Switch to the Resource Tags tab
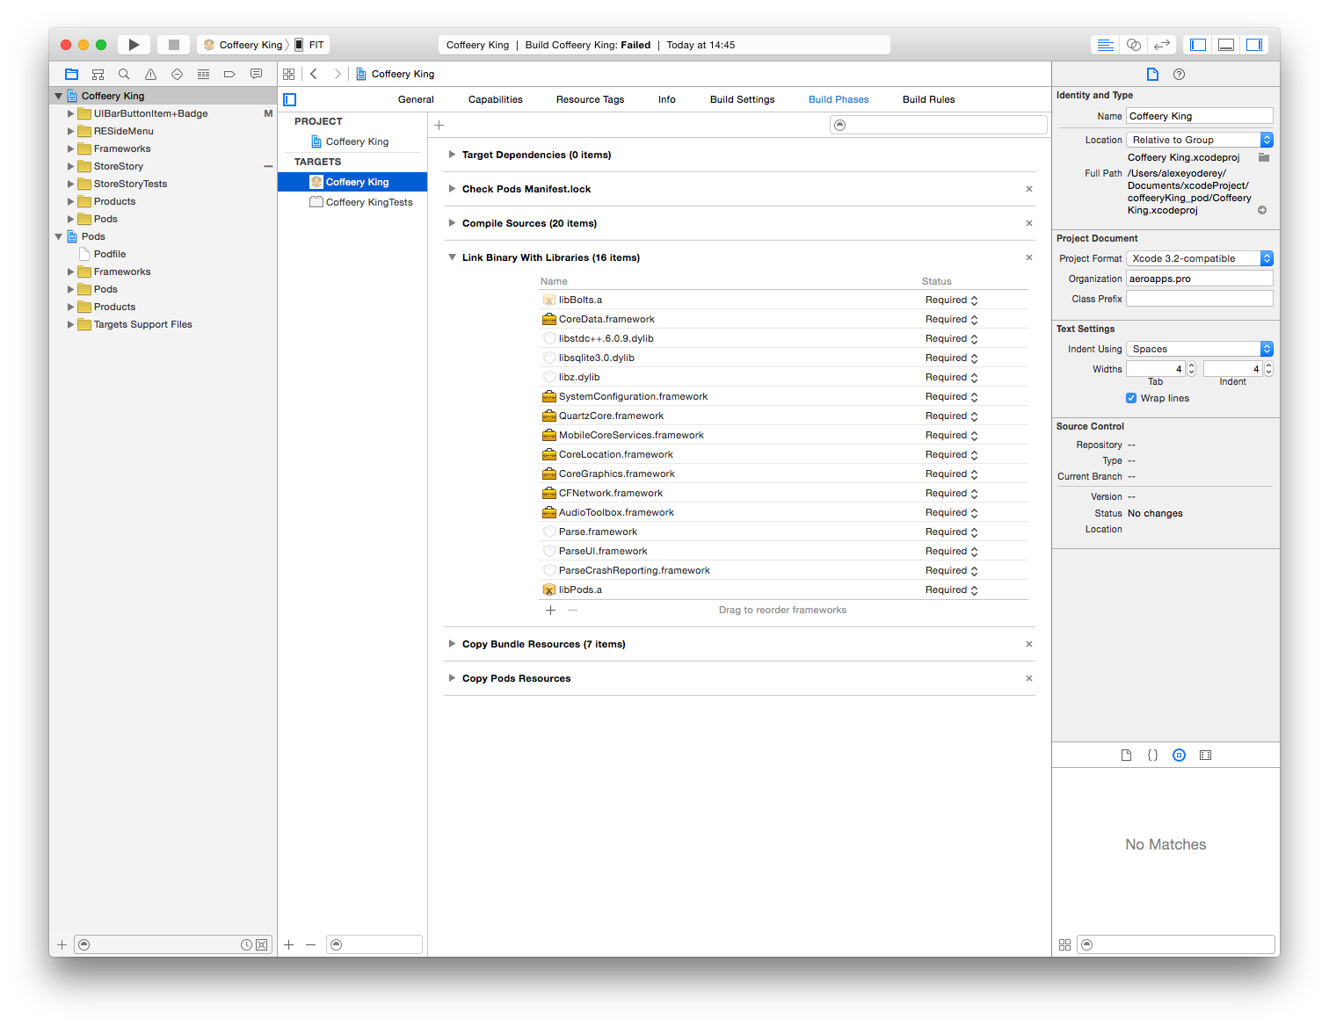Screen dimensions: 1329x1027 pyautogui.click(x=591, y=100)
